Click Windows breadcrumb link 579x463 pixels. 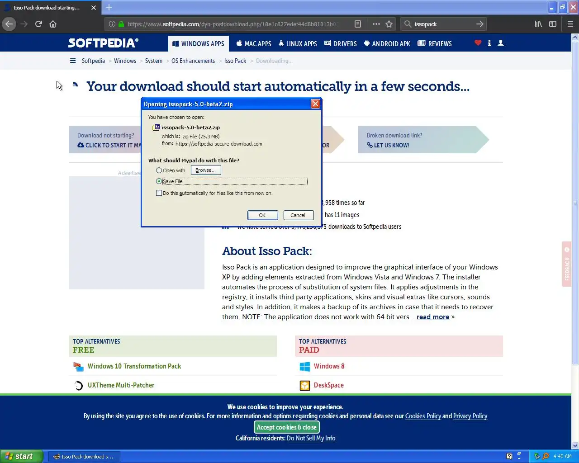pos(125,61)
